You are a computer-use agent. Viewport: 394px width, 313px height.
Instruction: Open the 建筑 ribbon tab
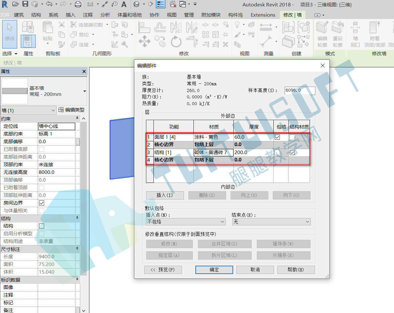pyautogui.click(x=19, y=15)
